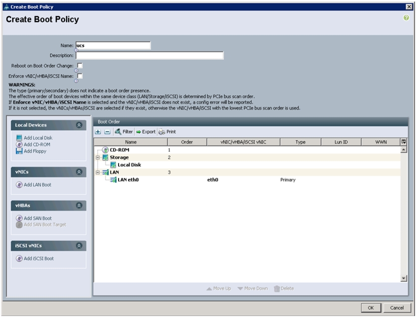This screenshot has height=317, width=417.
Task: Click the Add CD-ROM disc icon
Action: [x=19, y=144]
